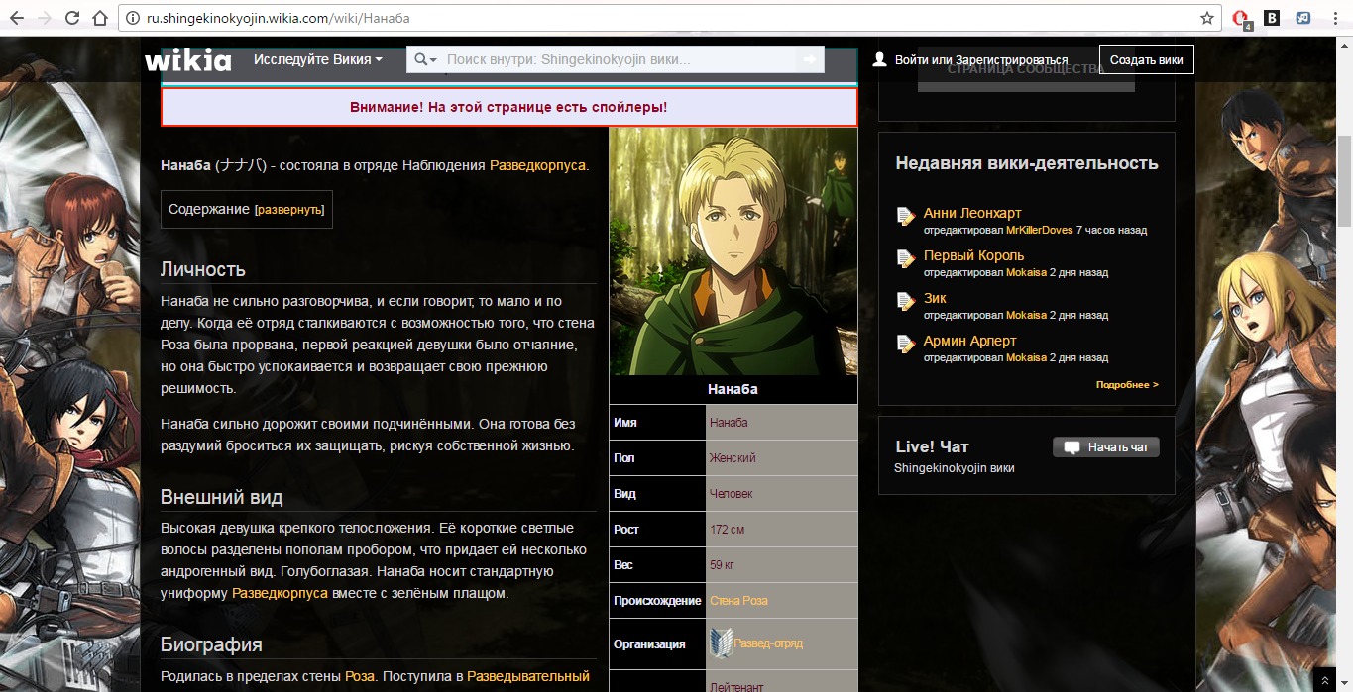Open the Opera-style red extension icon

click(1240, 18)
